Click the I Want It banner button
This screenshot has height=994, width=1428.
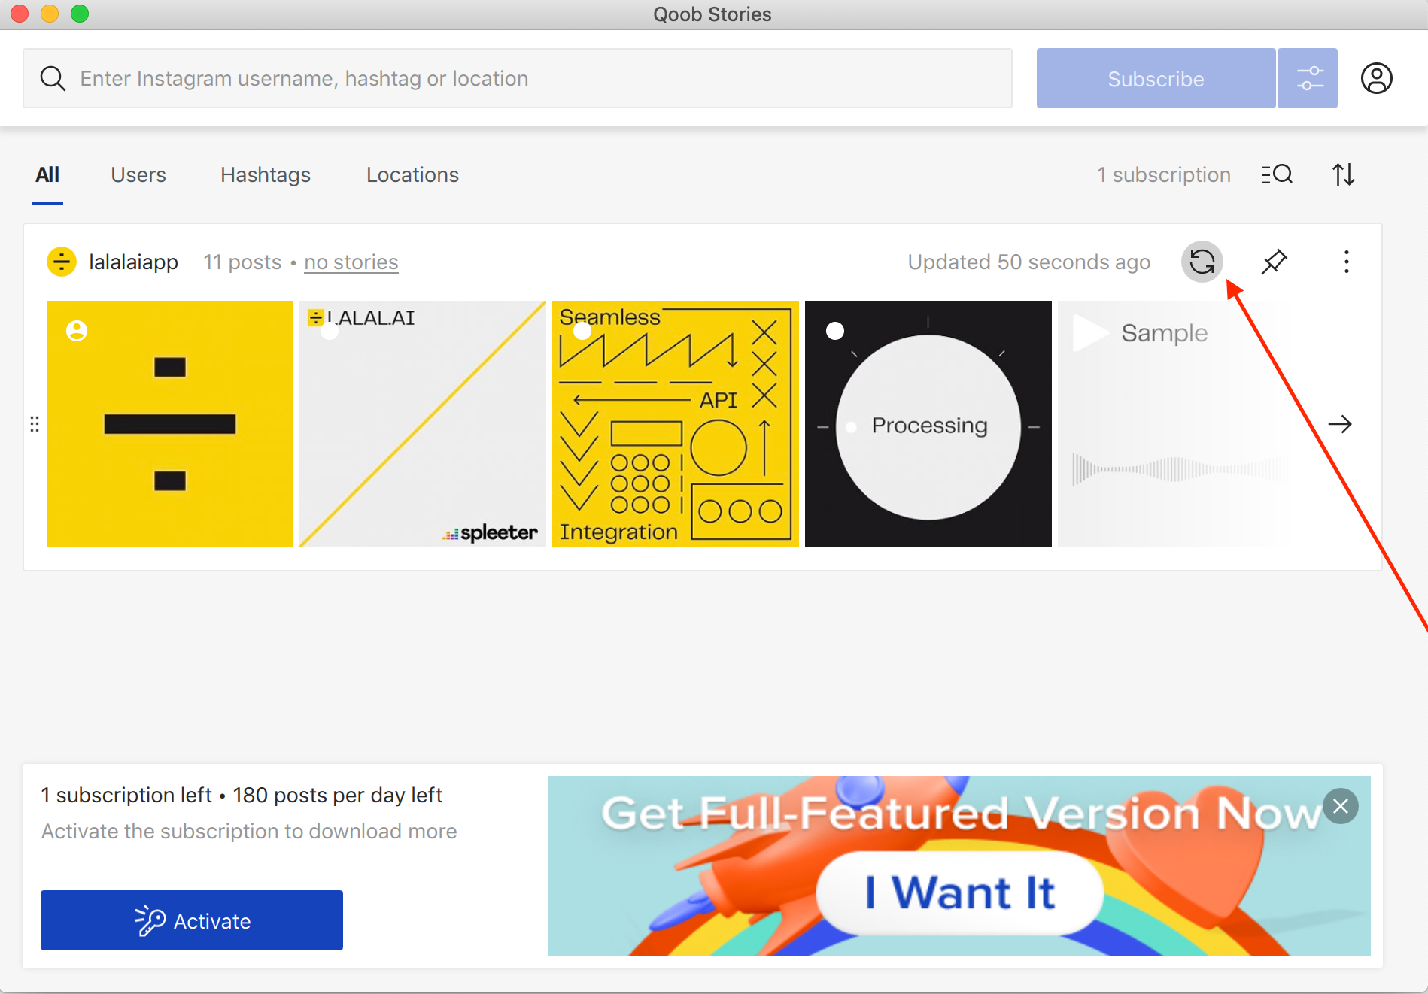tap(959, 892)
